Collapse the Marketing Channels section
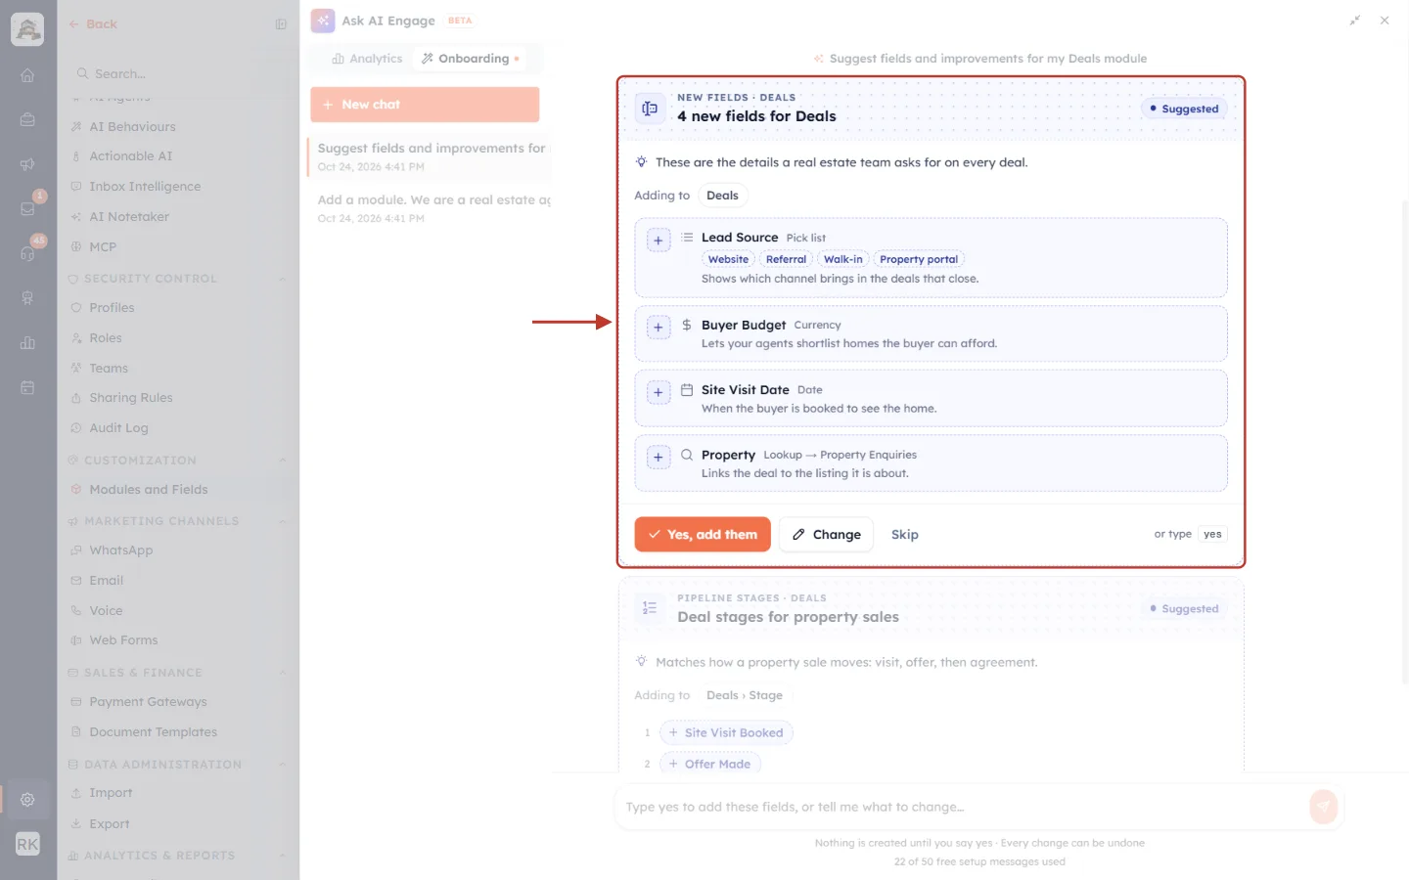The height and width of the screenshot is (880, 1409). 282,521
